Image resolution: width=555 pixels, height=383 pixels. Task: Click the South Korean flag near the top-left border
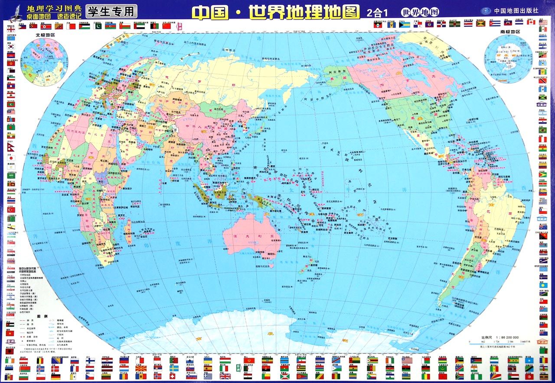coord(10,46)
